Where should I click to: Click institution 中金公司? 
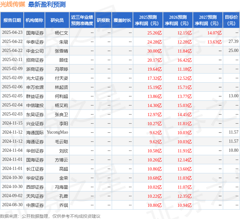[x=35, y=51]
